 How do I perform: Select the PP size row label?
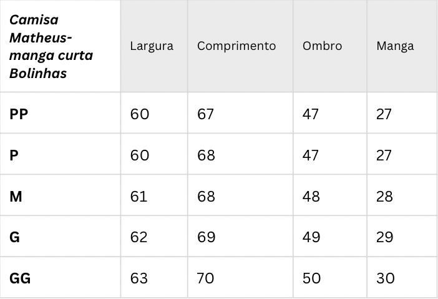click(19, 114)
